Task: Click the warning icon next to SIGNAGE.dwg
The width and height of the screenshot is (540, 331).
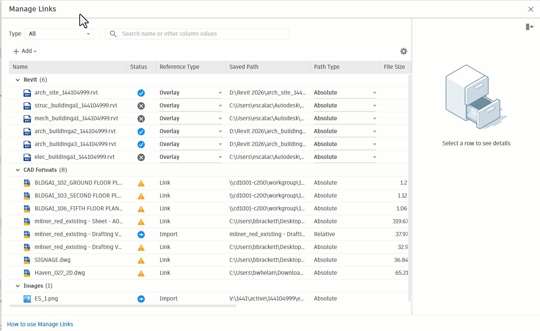Action: point(141,260)
